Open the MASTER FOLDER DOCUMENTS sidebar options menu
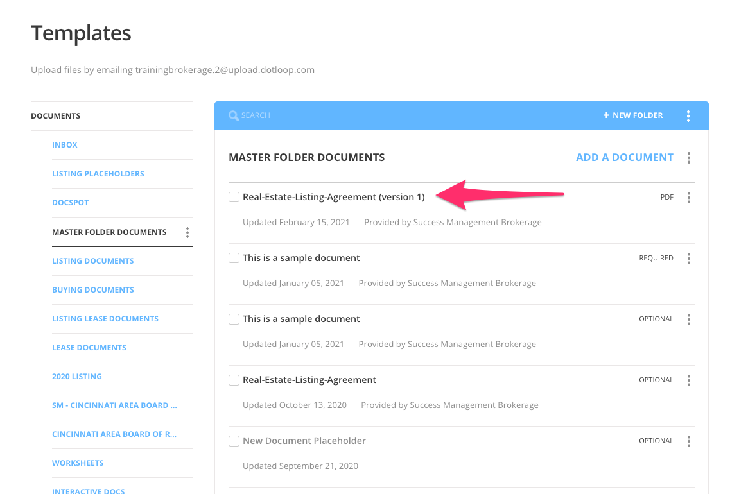Screen dimensions: 748x494 tap(187, 232)
